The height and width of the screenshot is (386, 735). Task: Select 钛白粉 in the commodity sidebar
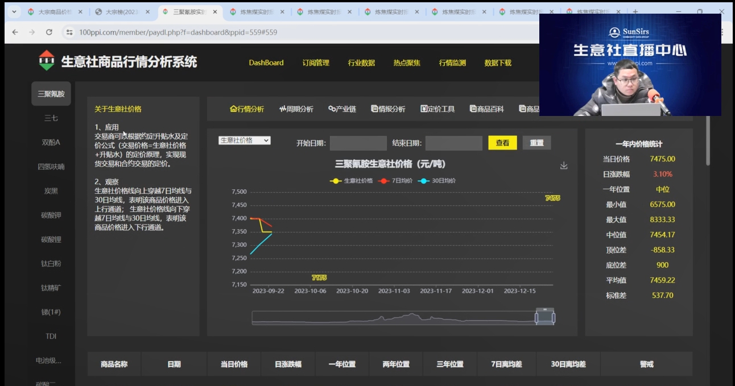[x=51, y=264]
